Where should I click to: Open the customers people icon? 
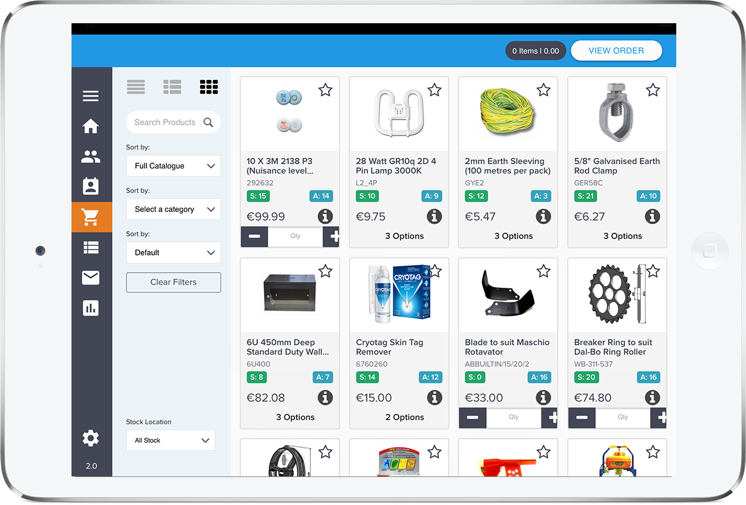(91, 157)
